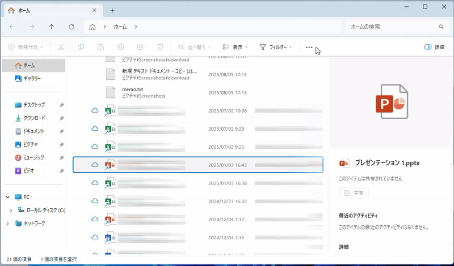This screenshot has width=454, height=266.
Task: Toggle the 詳細 details pane button
Action: [x=434, y=47]
